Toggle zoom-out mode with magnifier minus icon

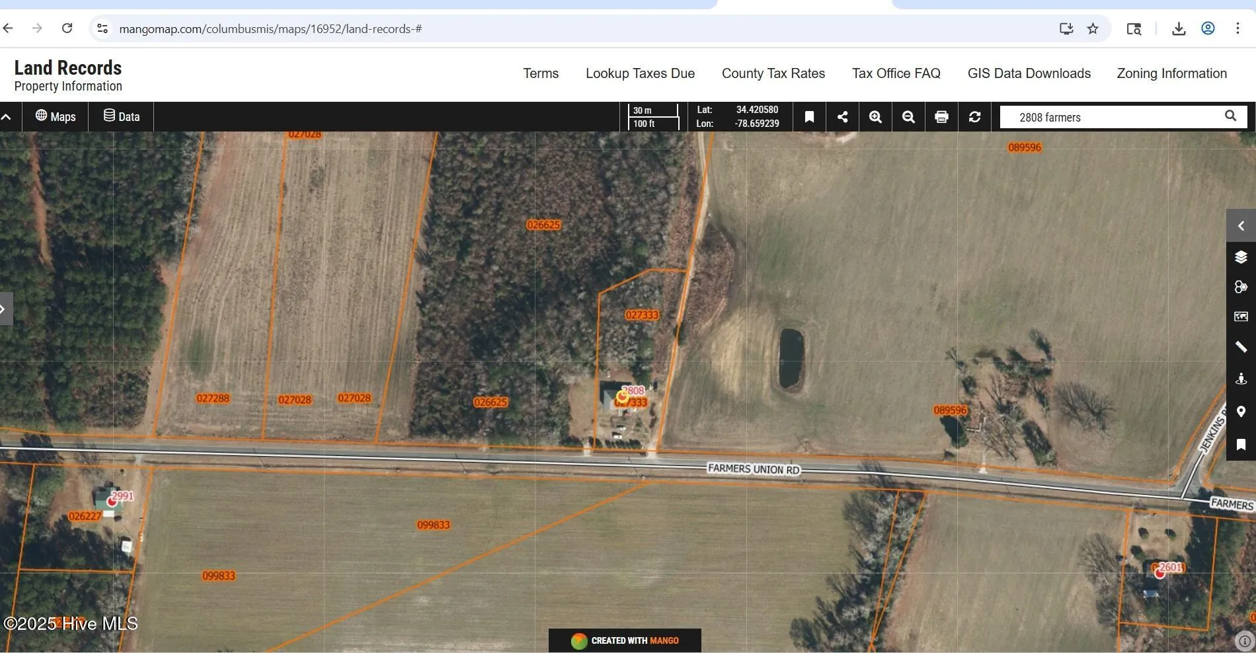(x=908, y=117)
